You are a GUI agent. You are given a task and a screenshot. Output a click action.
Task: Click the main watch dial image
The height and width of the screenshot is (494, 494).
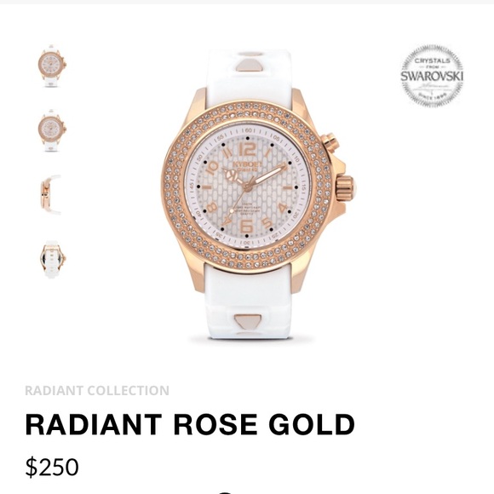point(247,187)
